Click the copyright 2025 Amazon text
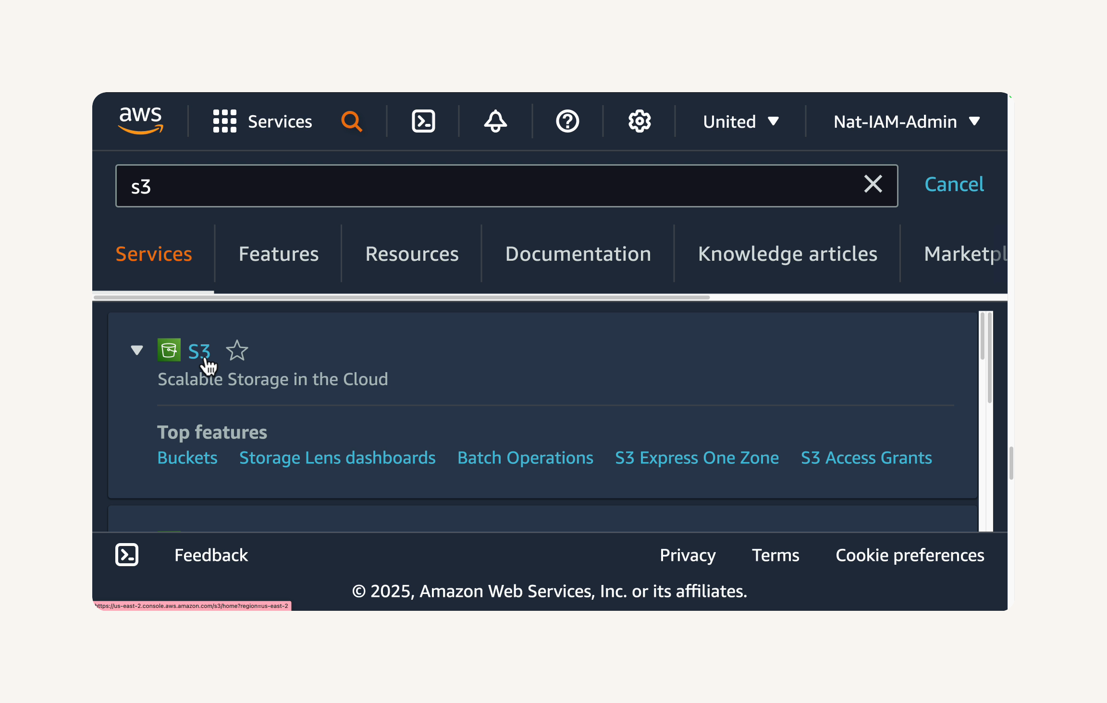The width and height of the screenshot is (1107, 703). point(550,591)
